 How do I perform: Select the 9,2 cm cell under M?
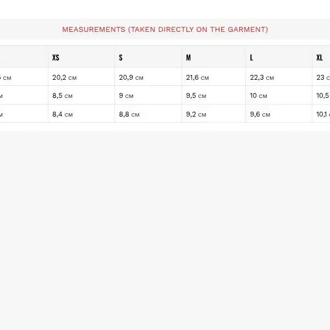click(x=196, y=114)
